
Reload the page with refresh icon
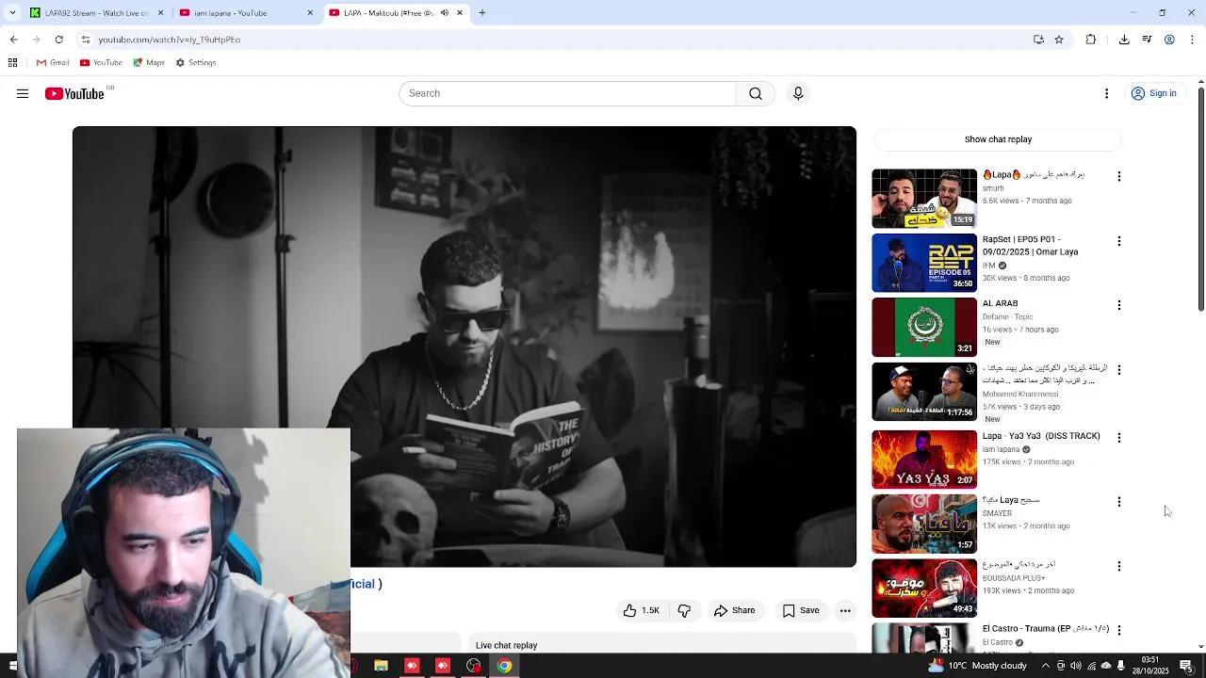tap(58, 40)
